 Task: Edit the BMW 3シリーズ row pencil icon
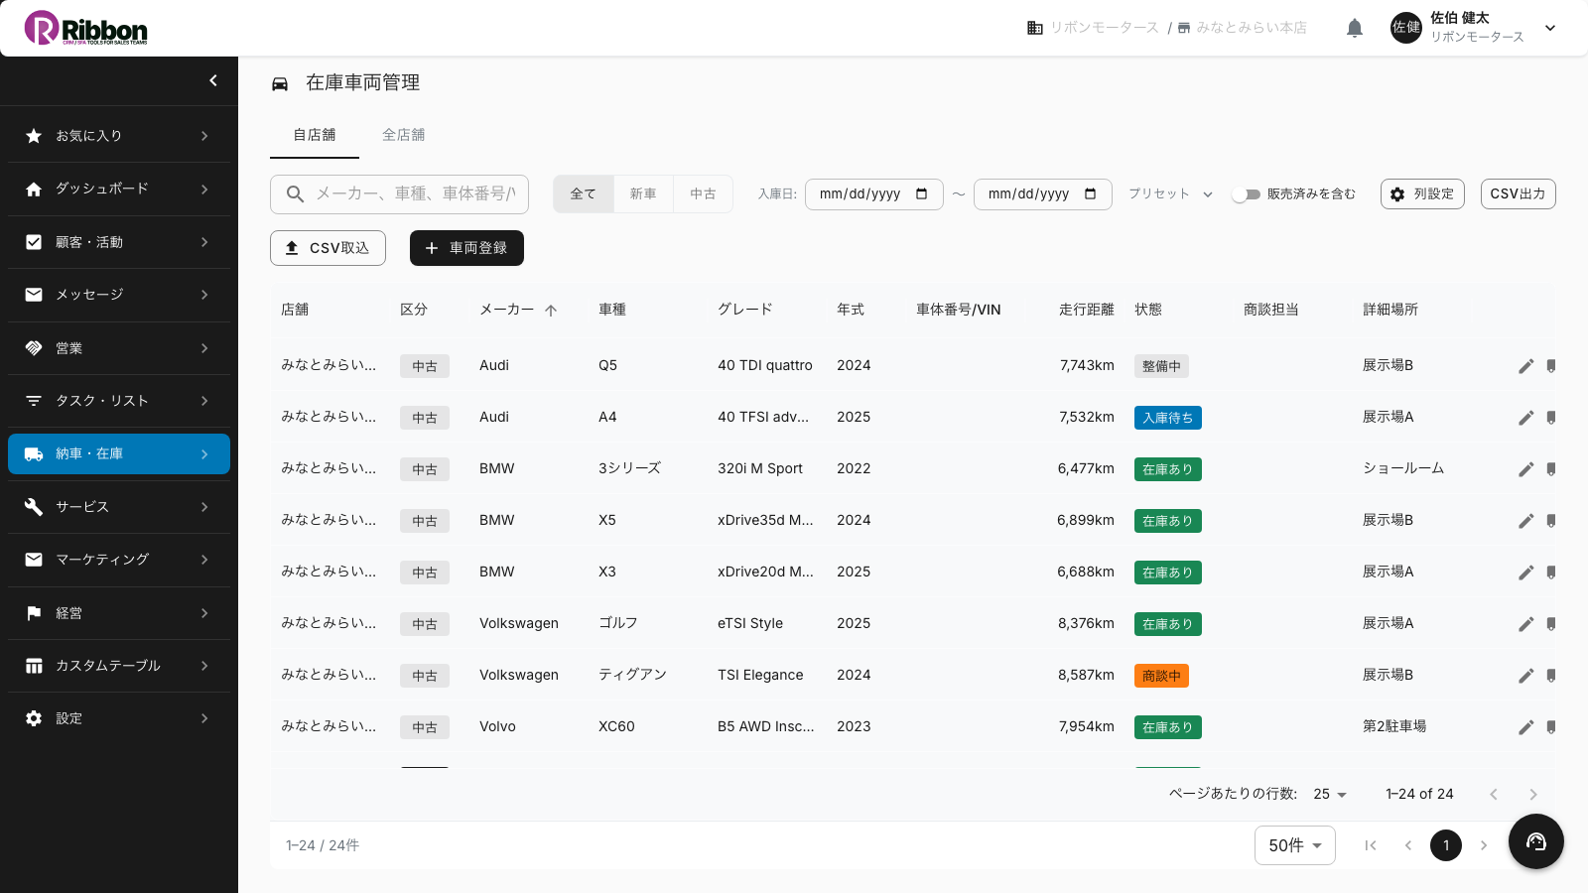[x=1526, y=469]
